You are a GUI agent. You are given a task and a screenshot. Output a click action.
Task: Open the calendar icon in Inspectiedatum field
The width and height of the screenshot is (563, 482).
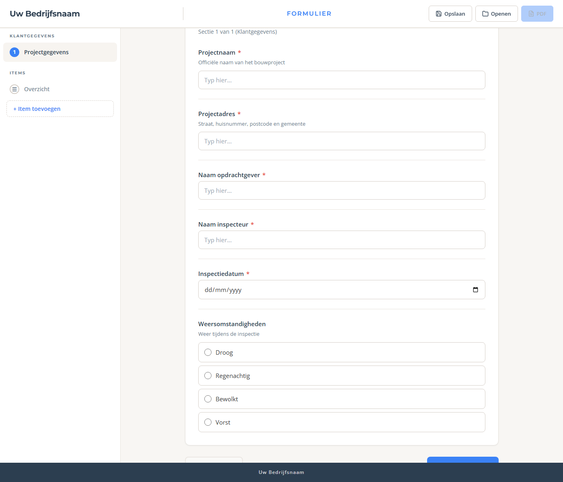pyautogui.click(x=475, y=289)
